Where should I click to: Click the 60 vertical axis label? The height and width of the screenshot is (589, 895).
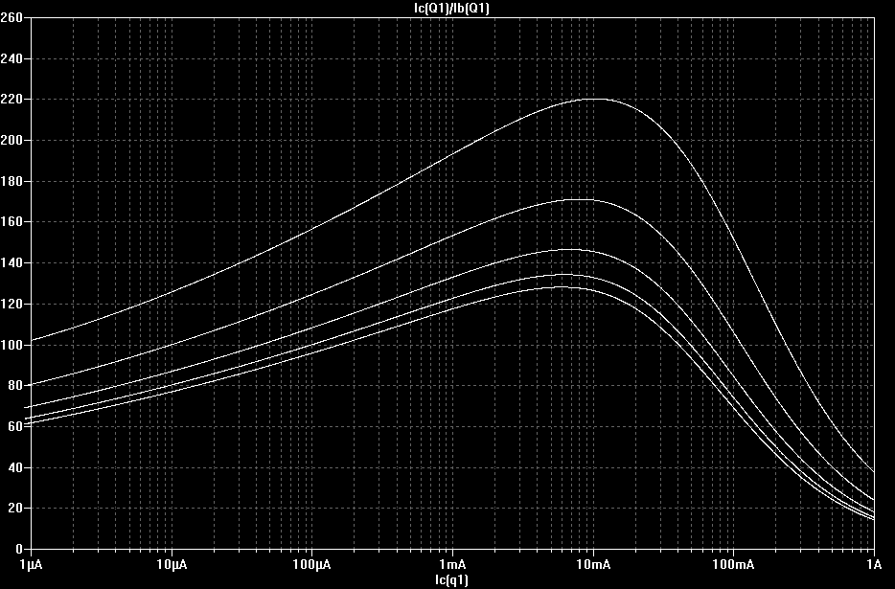tap(14, 426)
